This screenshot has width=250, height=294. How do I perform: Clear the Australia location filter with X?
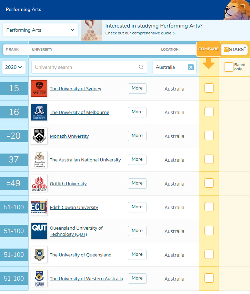[191, 67]
